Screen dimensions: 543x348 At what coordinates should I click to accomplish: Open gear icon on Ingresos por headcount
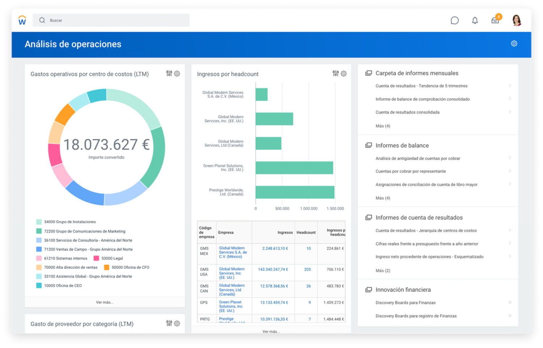click(x=344, y=73)
